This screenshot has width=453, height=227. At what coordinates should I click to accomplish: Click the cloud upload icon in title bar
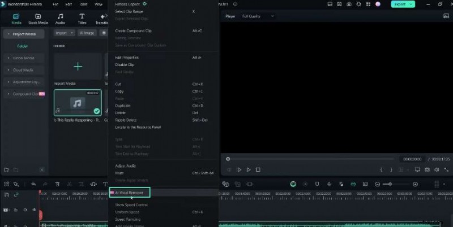pos(349,5)
